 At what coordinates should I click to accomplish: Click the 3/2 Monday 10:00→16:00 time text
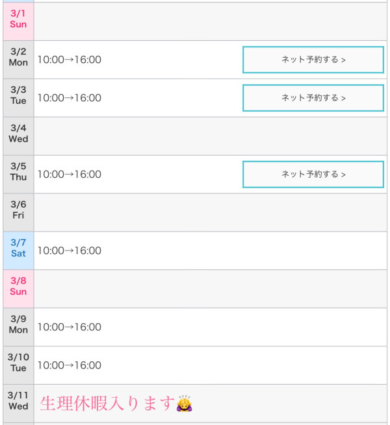coord(70,60)
